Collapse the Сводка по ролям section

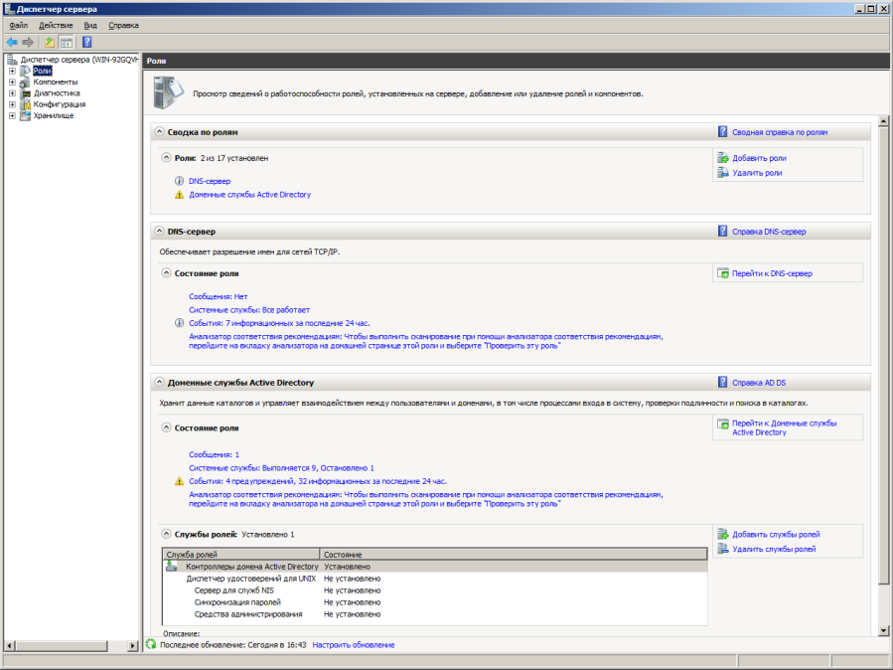(160, 131)
